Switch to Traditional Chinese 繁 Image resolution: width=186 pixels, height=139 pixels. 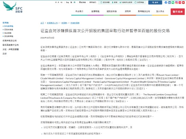(x=71, y=2)
